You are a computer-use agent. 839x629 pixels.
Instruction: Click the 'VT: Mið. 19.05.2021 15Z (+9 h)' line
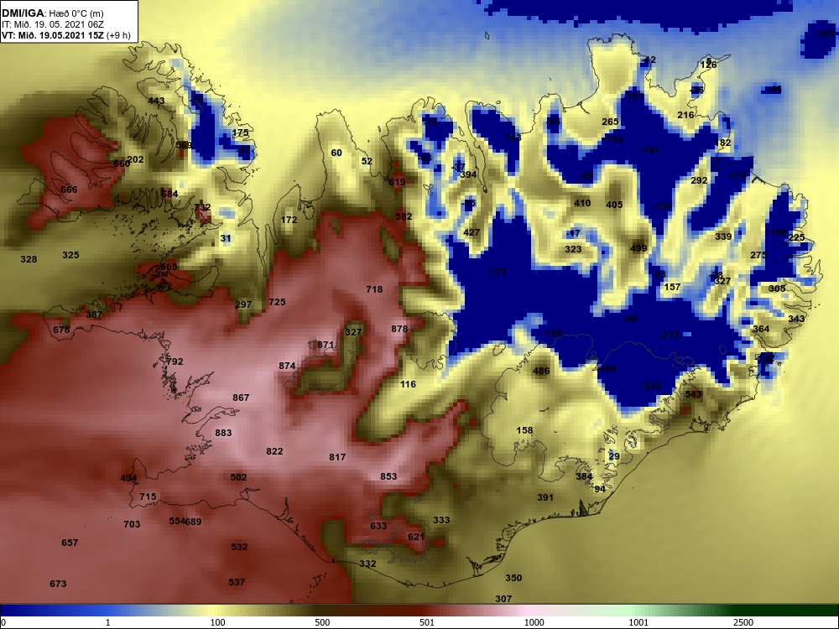(x=65, y=35)
